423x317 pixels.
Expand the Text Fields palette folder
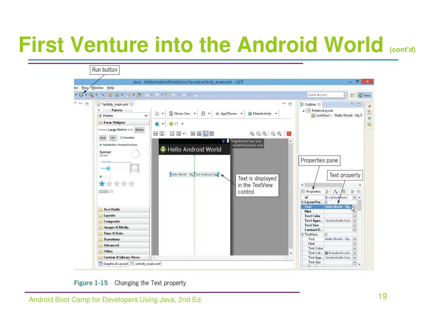(123, 209)
